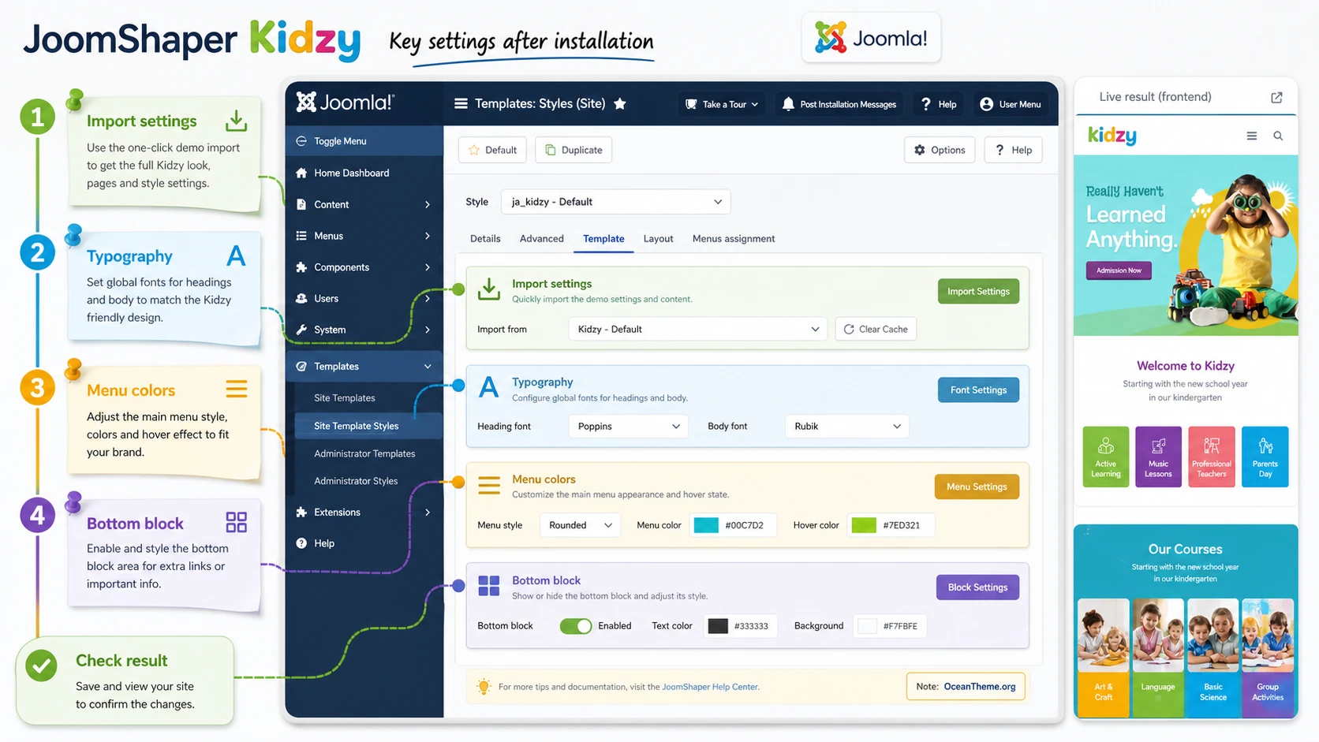Open the live result in a new window
The width and height of the screenshot is (1319, 742).
click(x=1276, y=97)
